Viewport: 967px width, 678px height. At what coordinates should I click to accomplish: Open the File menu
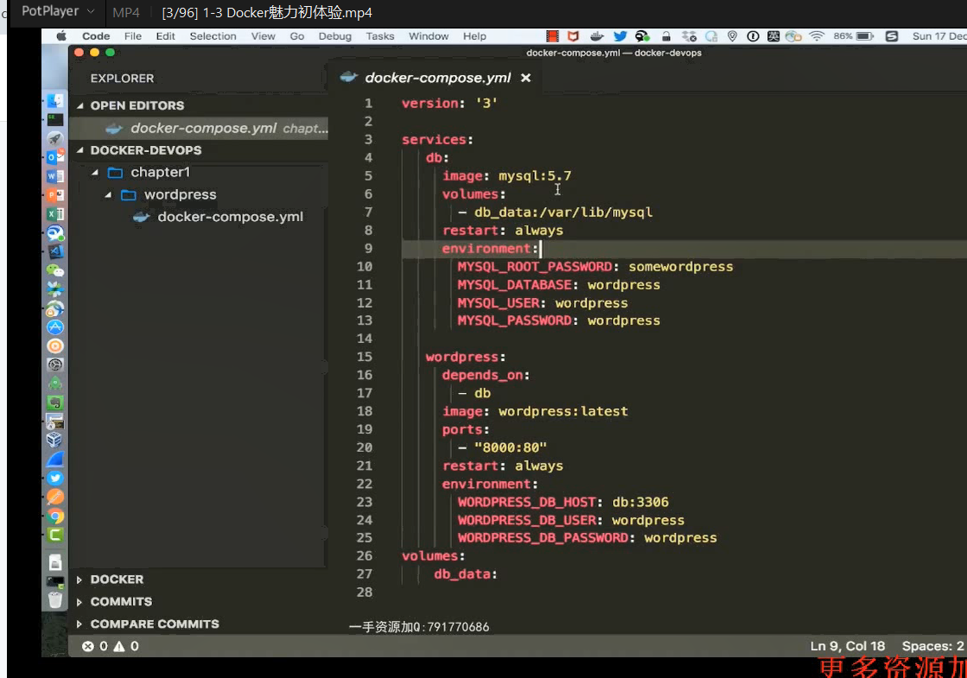(132, 36)
